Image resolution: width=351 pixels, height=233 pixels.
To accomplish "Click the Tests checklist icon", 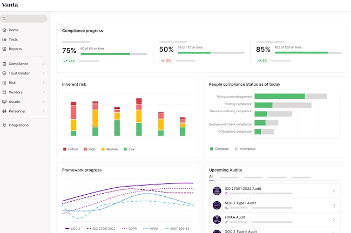I will point(4,39).
